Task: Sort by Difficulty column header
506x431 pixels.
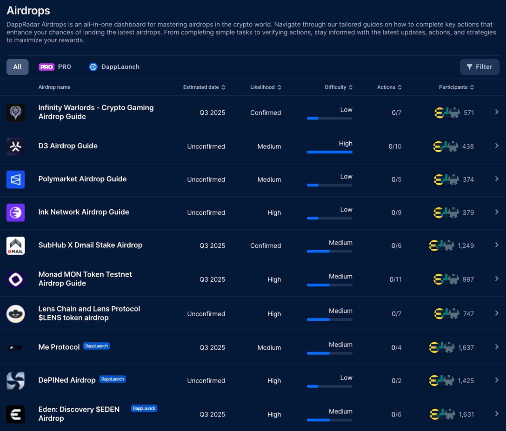Action: coord(339,87)
